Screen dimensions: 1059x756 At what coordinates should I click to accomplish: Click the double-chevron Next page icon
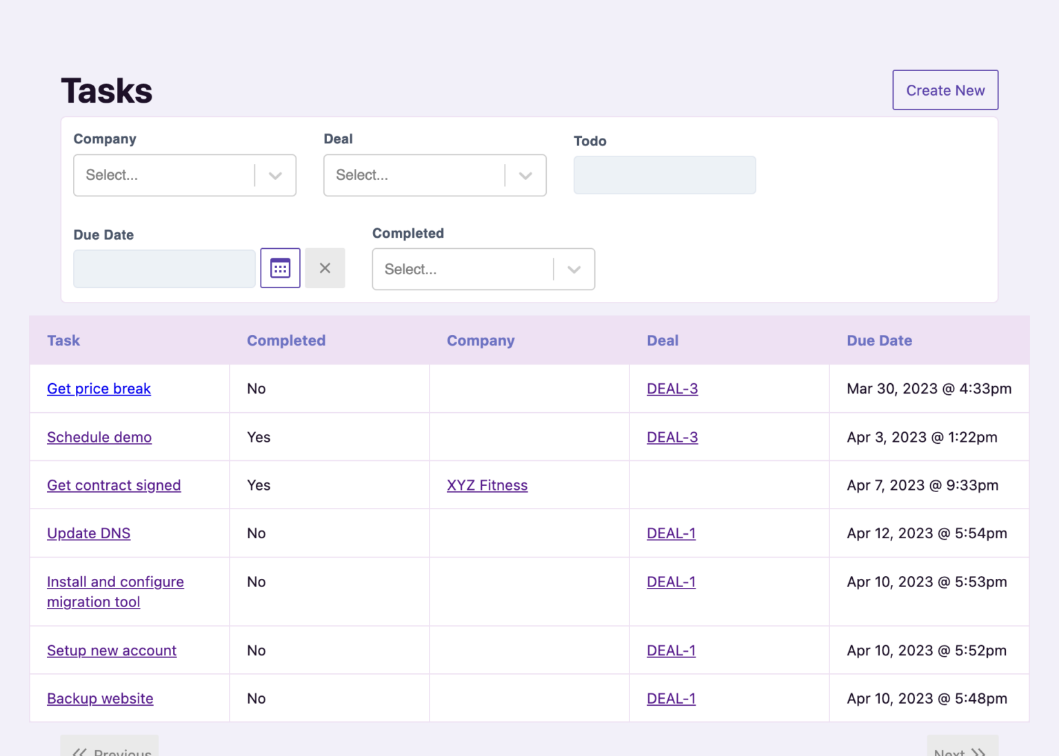[x=978, y=753]
